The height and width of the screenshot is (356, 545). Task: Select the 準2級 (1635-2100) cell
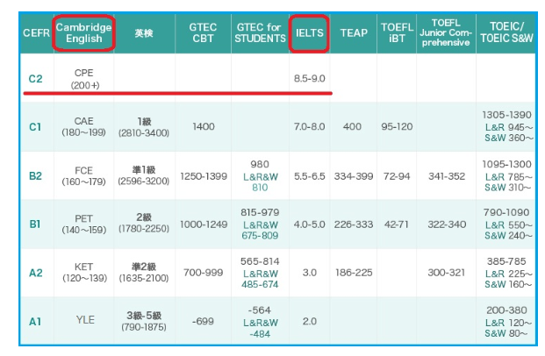(144, 273)
